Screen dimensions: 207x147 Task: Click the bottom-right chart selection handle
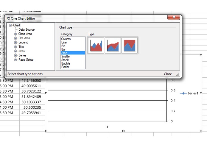click(201, 131)
